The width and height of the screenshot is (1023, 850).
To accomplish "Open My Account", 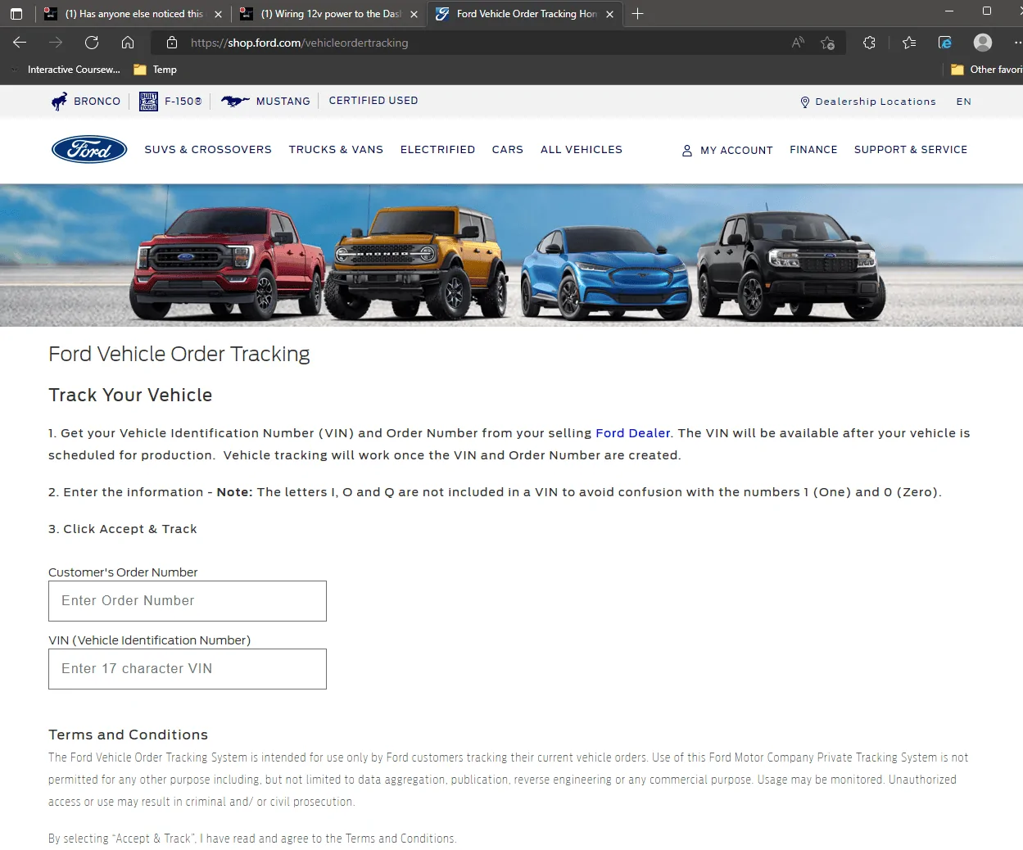I will pos(736,151).
